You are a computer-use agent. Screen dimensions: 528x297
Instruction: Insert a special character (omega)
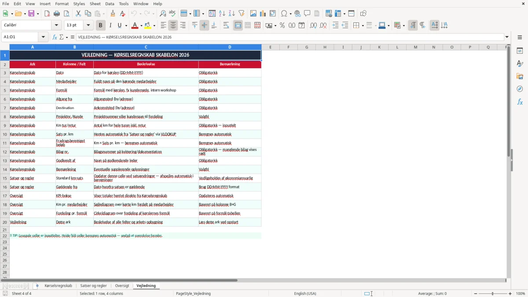point(284,14)
